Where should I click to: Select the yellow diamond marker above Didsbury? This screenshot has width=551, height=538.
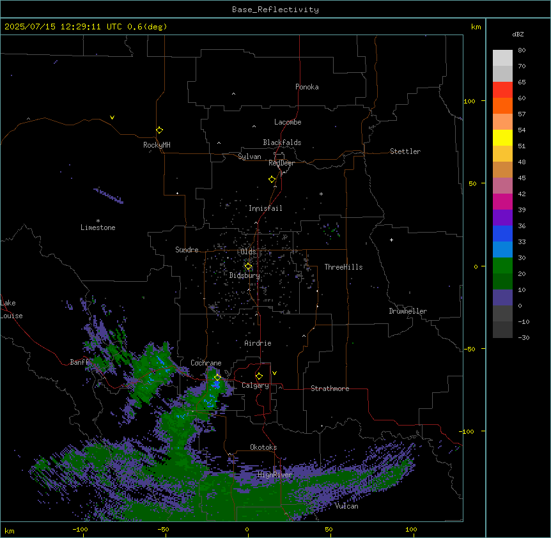click(x=248, y=266)
